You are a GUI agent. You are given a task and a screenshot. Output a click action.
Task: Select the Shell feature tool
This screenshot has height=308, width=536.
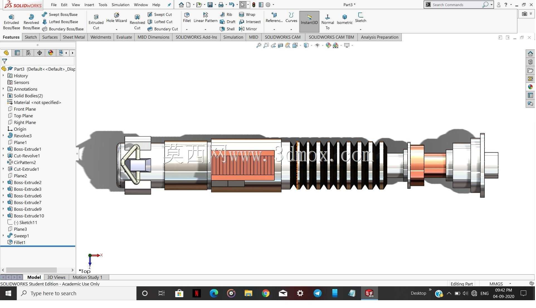pos(227,29)
